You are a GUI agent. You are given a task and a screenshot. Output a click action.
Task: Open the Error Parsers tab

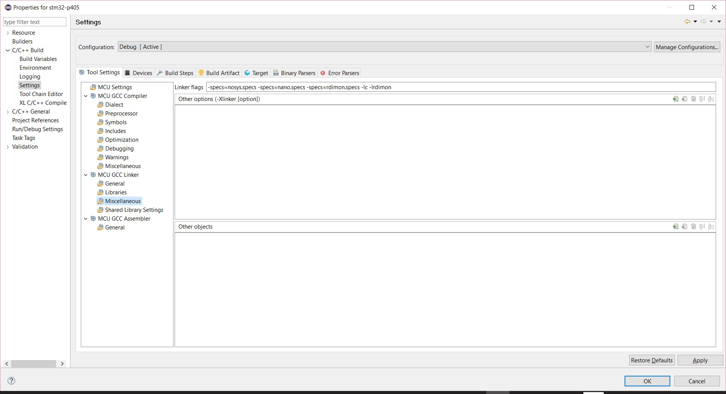tap(340, 73)
